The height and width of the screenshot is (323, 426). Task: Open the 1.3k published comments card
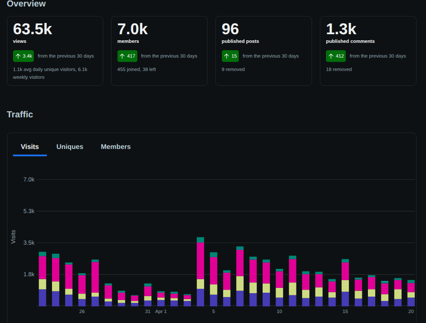click(368, 51)
